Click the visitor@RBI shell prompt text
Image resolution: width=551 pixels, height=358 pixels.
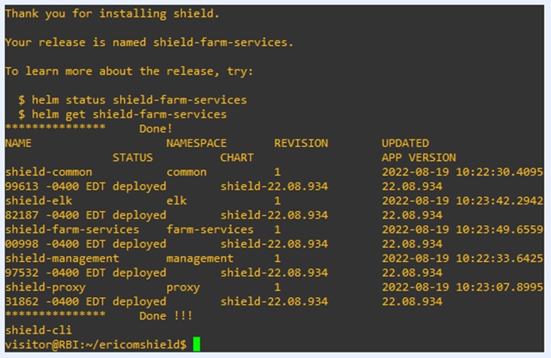(95, 344)
